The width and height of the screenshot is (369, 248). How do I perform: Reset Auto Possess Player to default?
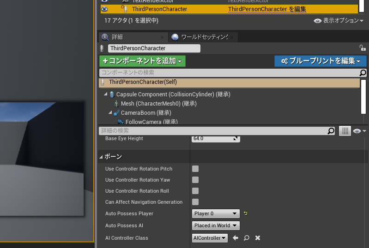pos(245,213)
